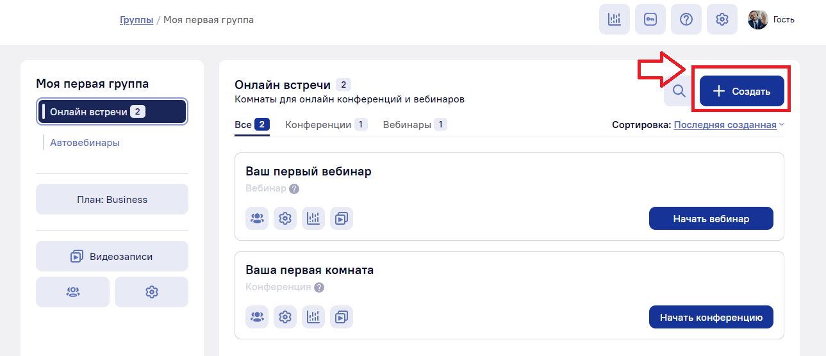This screenshot has width=826, height=356.
Task: Click the search magnifier icon
Action: (679, 92)
